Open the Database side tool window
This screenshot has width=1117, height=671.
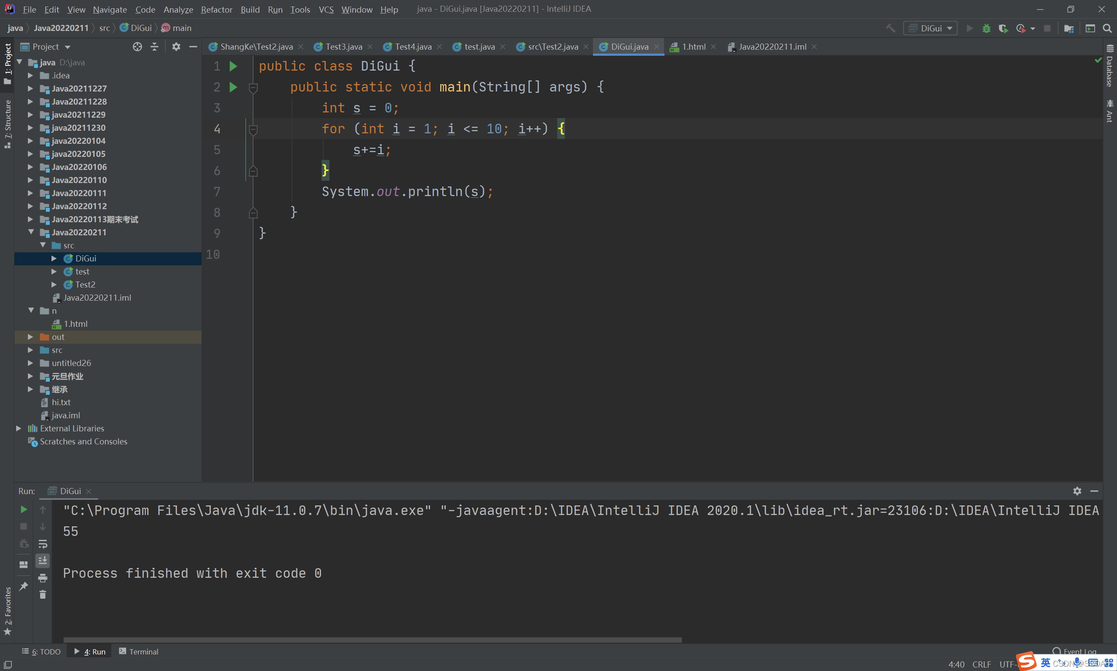point(1110,66)
